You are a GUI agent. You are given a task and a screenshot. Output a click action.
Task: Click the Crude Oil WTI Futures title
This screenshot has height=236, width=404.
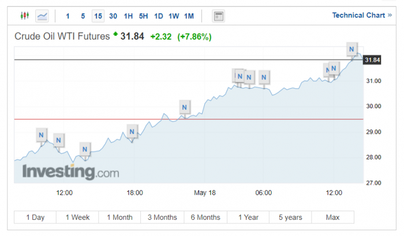pyautogui.click(x=62, y=37)
